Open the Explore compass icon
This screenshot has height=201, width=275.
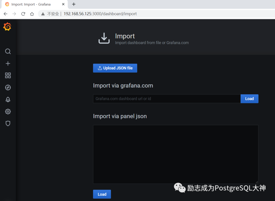tap(8, 88)
